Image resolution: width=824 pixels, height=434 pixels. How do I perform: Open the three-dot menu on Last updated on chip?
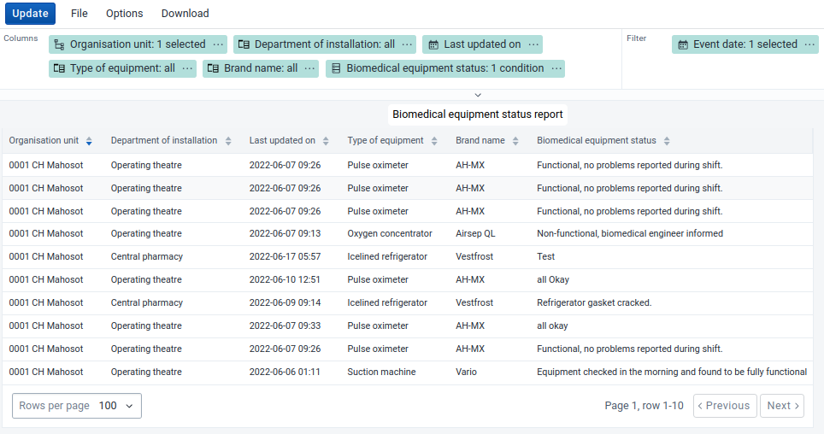(533, 44)
